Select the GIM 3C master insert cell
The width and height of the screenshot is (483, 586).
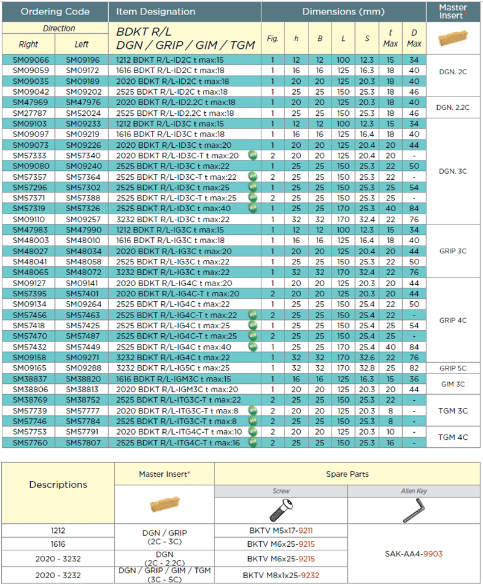453,384
